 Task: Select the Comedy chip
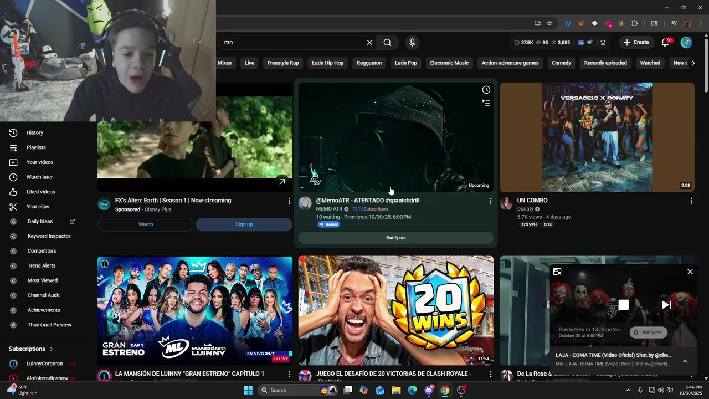click(561, 63)
